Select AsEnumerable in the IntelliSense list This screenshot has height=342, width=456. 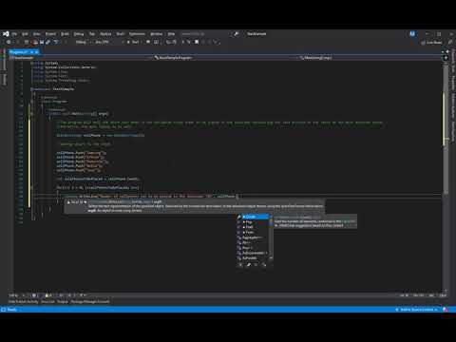tap(253, 253)
